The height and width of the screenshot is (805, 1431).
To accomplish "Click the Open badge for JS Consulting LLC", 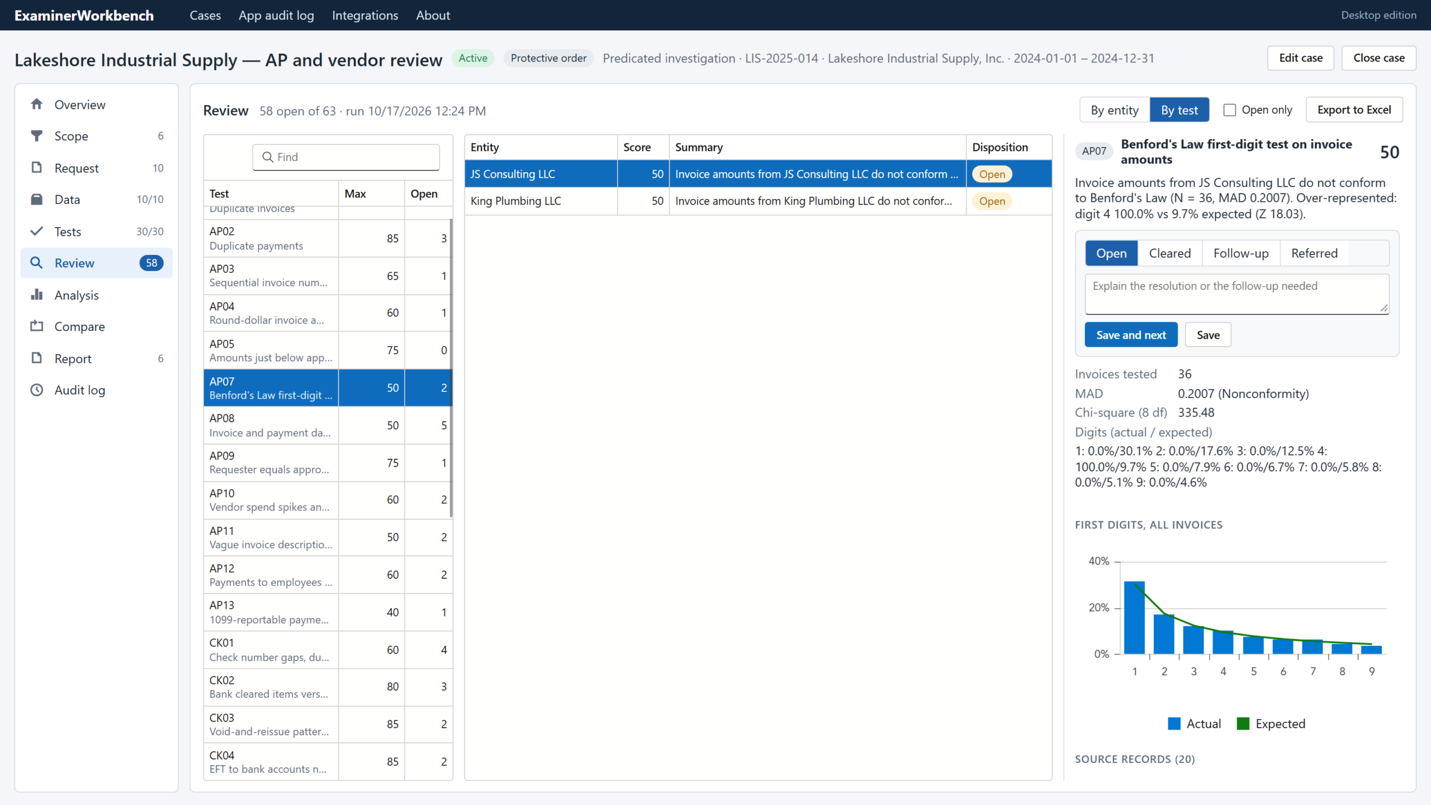I will click(x=992, y=174).
